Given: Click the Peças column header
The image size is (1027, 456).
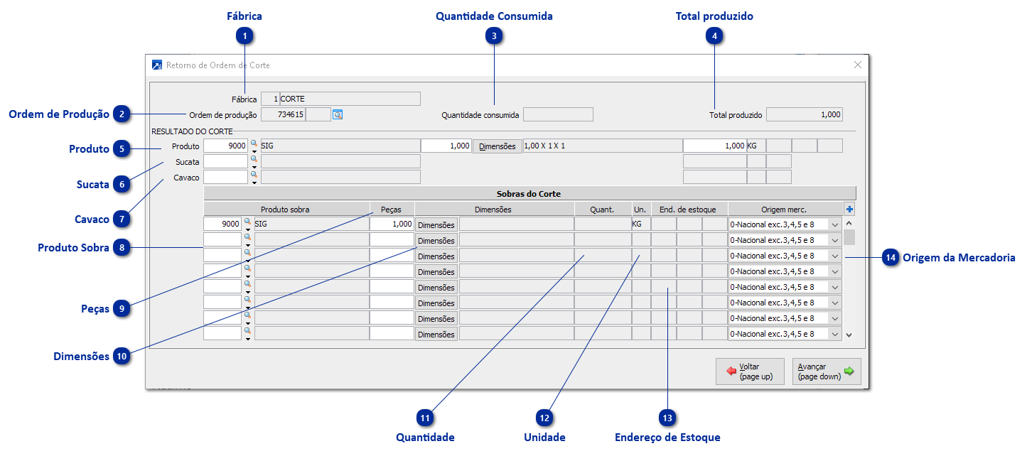Looking at the screenshot, I should click(x=392, y=210).
